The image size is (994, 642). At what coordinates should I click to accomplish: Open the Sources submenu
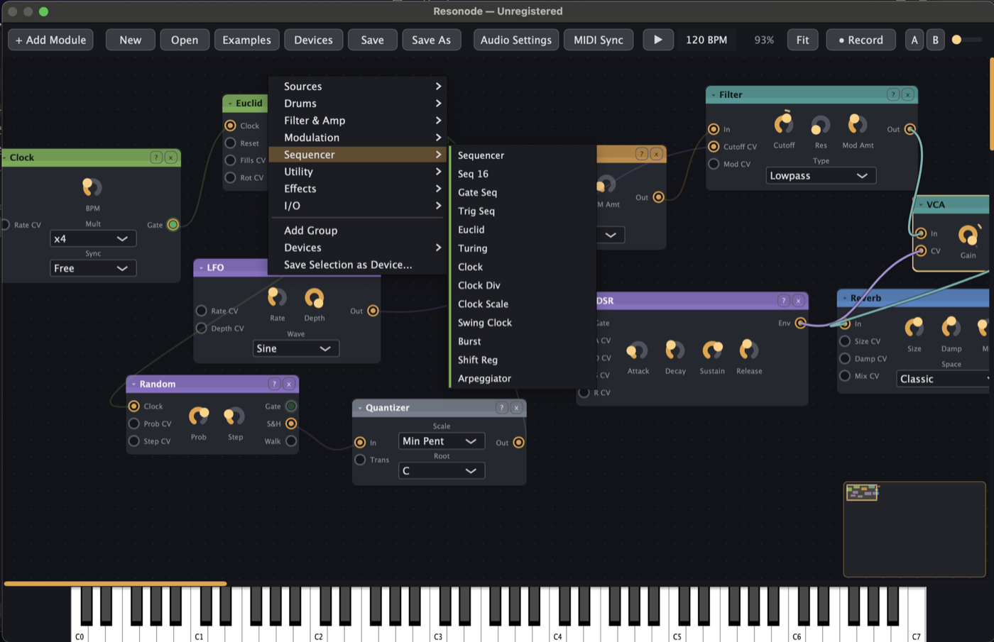[x=358, y=87]
